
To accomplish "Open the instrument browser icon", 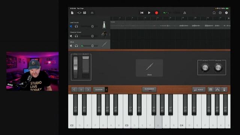I will point(79,13).
